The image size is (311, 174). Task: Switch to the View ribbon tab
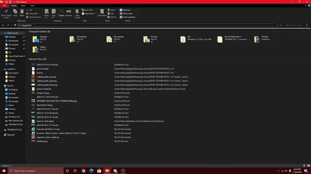point(32,6)
